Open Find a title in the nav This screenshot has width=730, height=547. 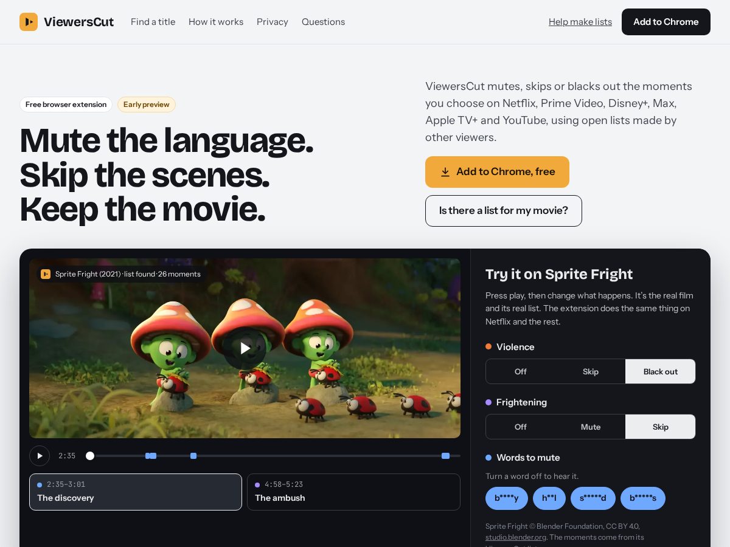point(153,22)
